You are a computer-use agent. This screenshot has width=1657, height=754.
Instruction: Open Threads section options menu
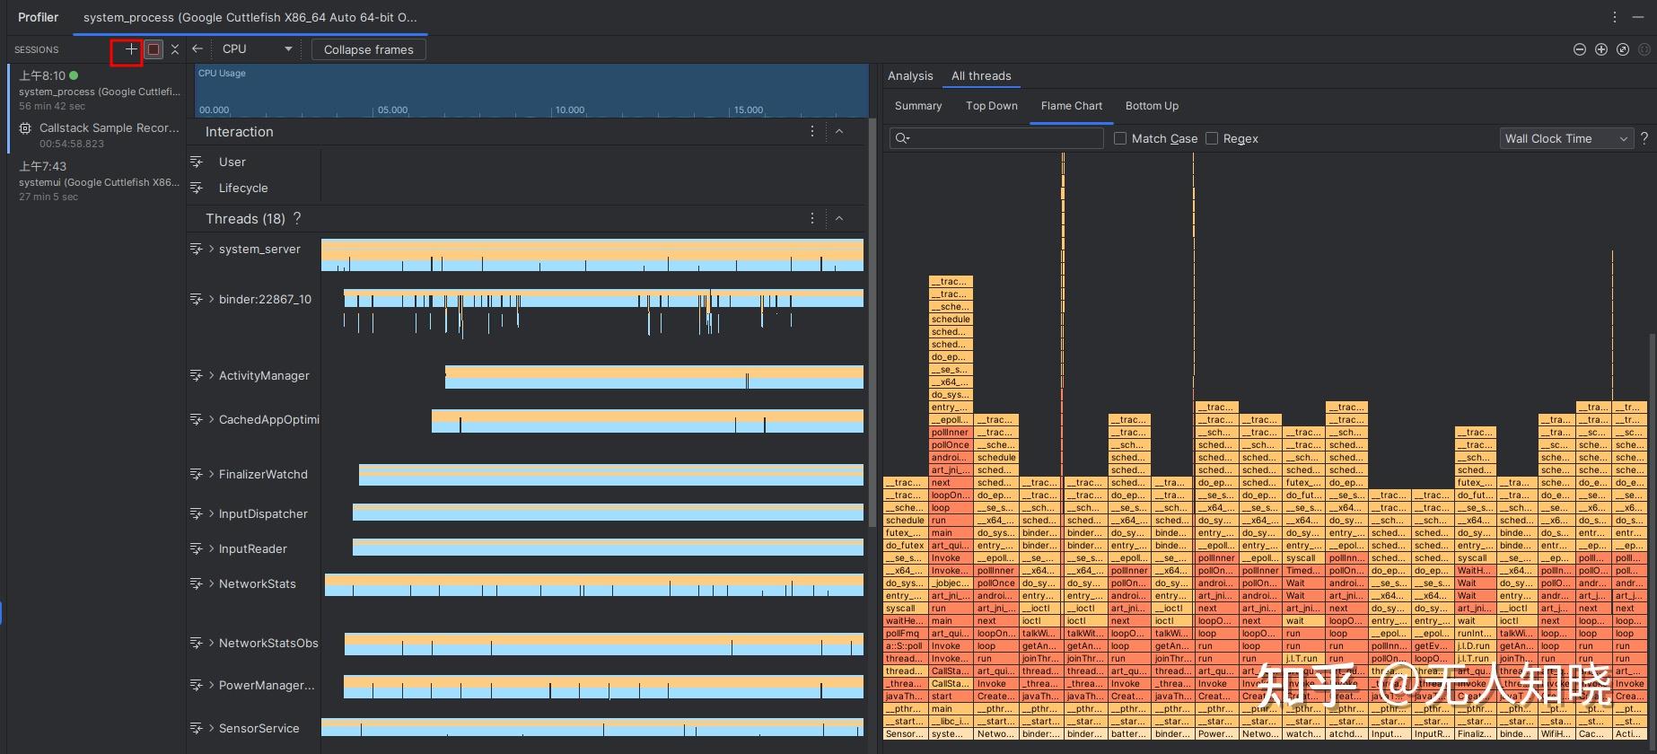click(812, 219)
